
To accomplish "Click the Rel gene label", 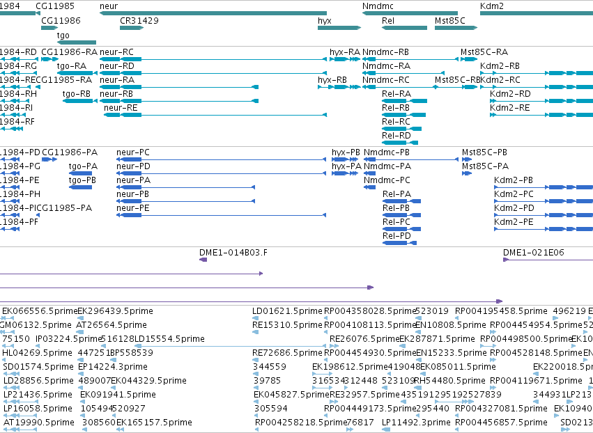I will [x=388, y=21].
